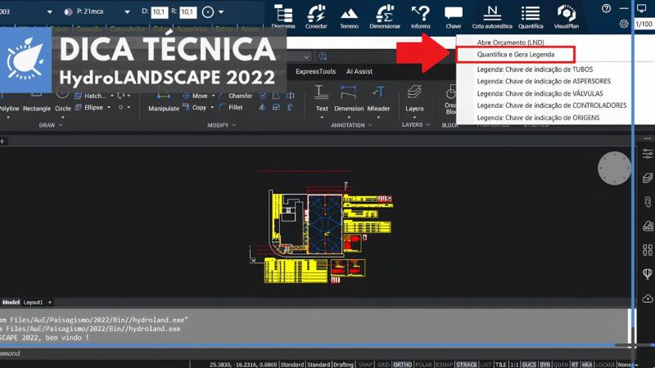Toggle STRACK in status bar
This screenshot has width=655, height=368.
click(x=467, y=364)
